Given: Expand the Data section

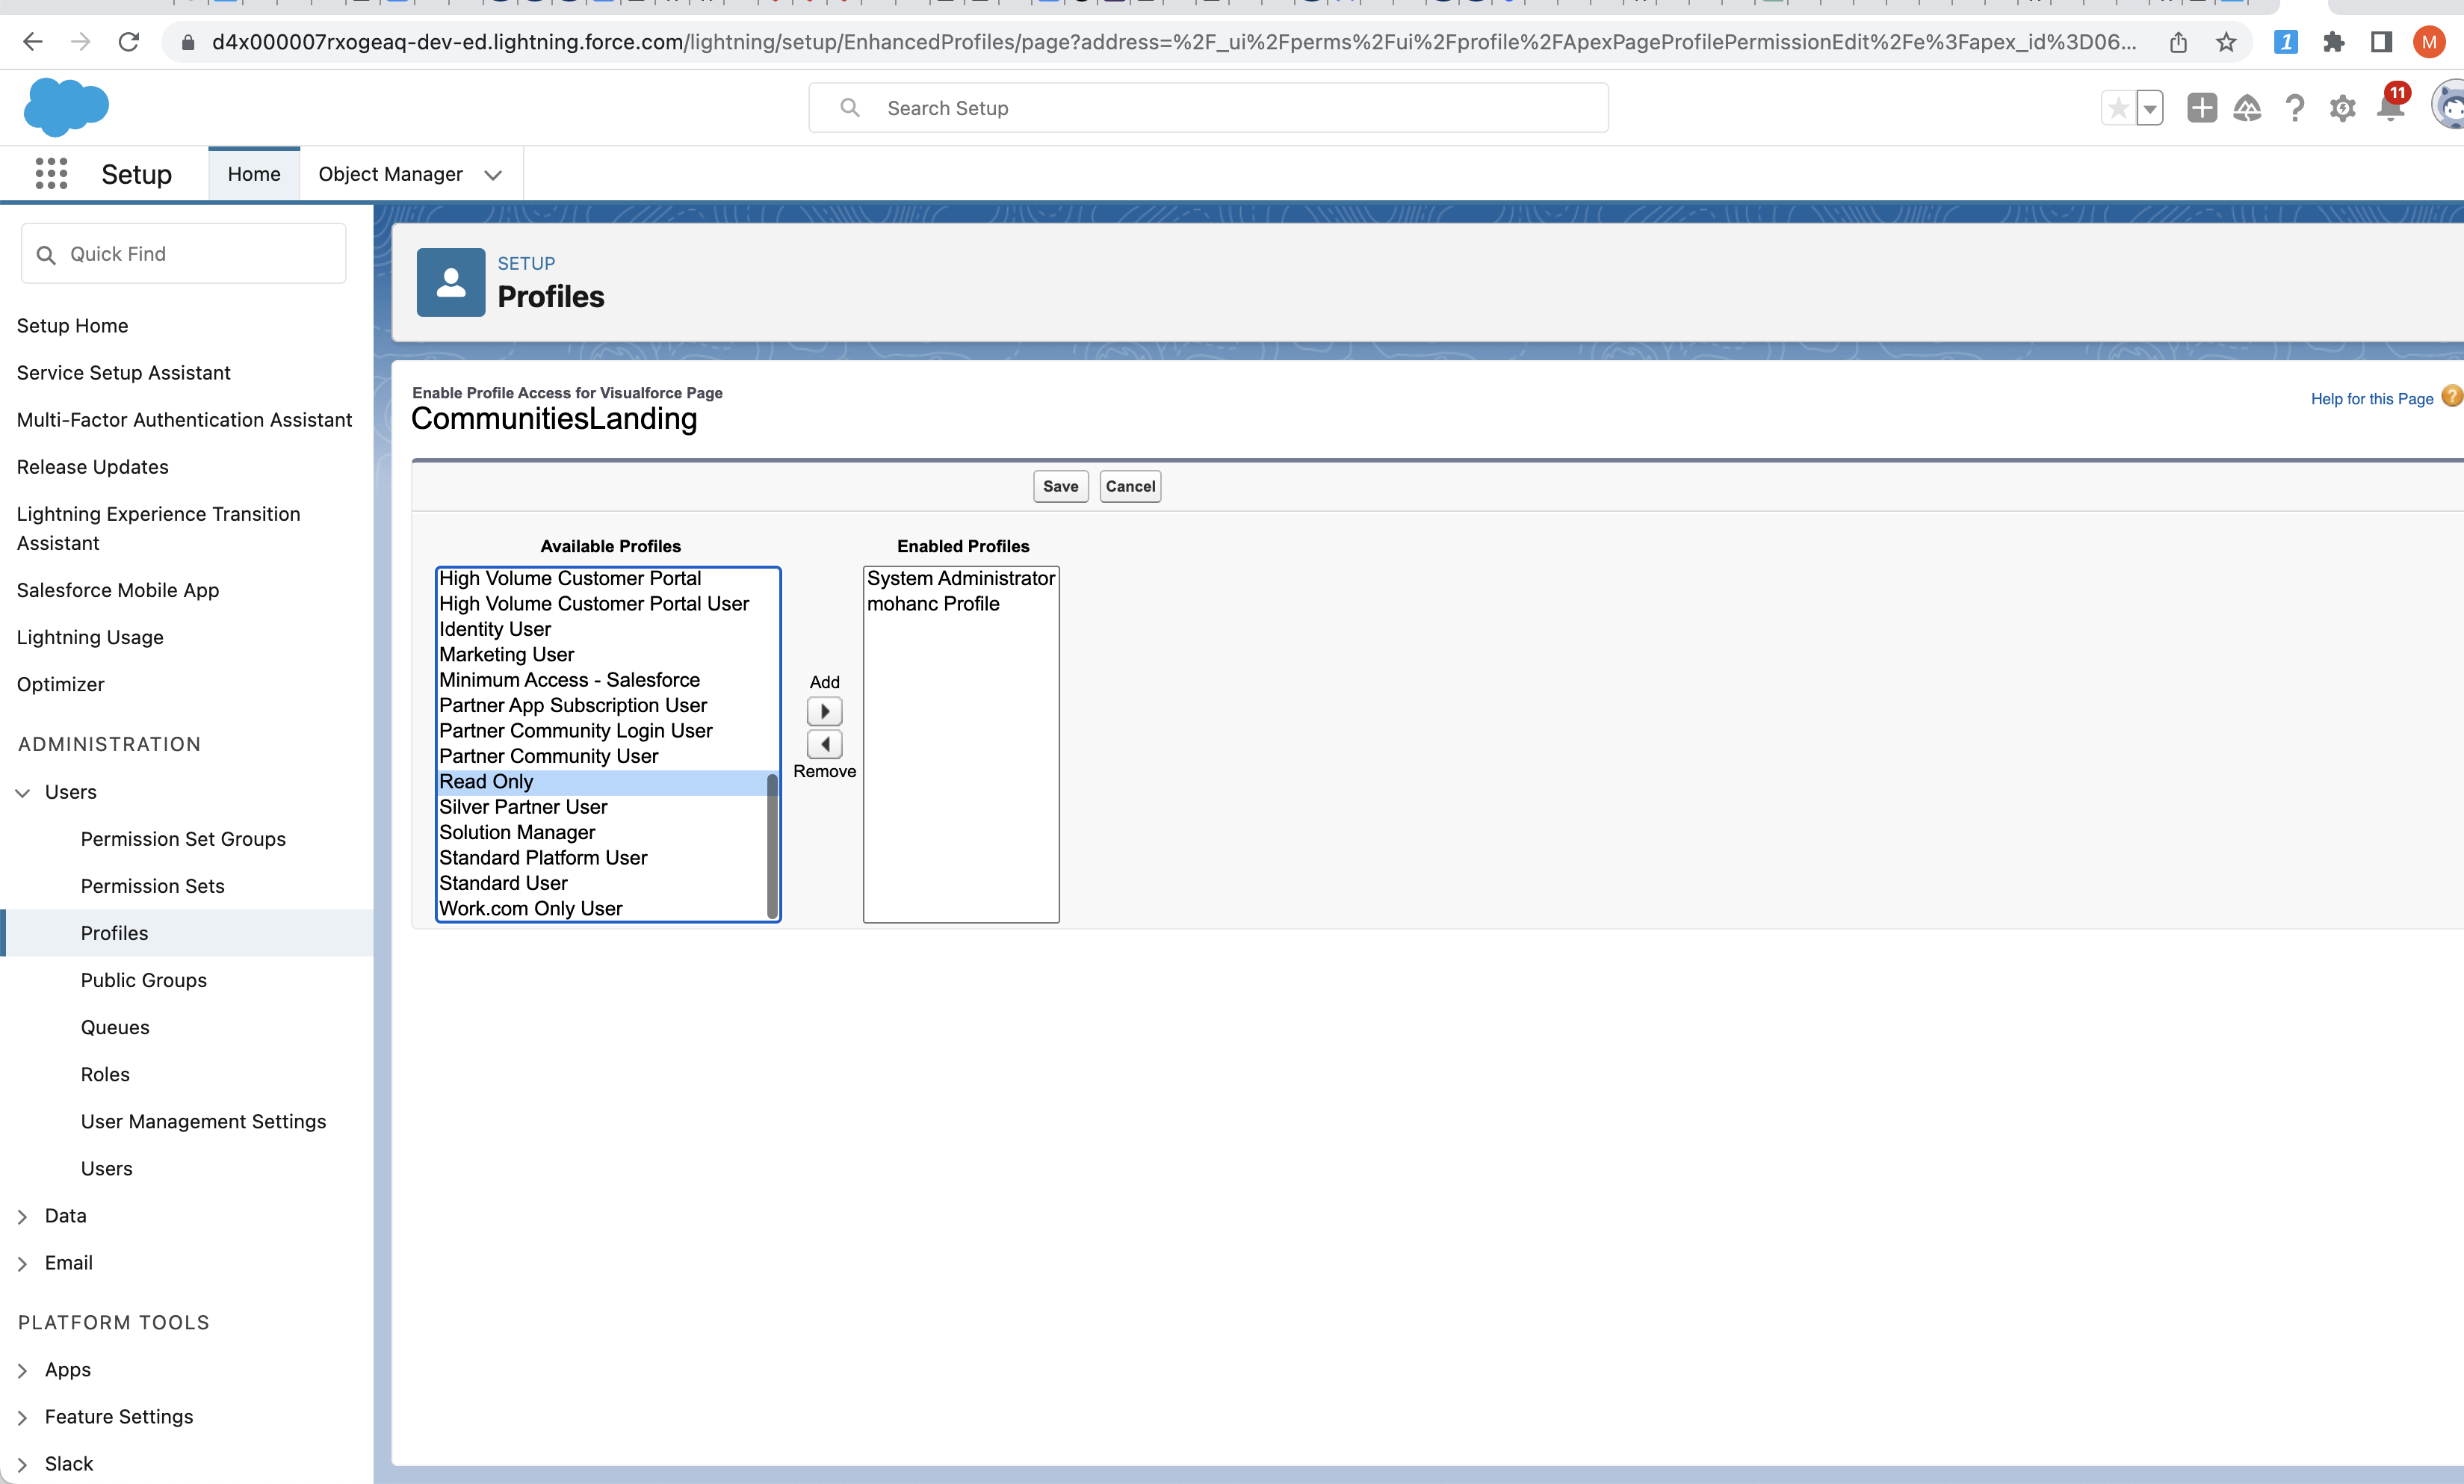Looking at the screenshot, I should point(22,1216).
